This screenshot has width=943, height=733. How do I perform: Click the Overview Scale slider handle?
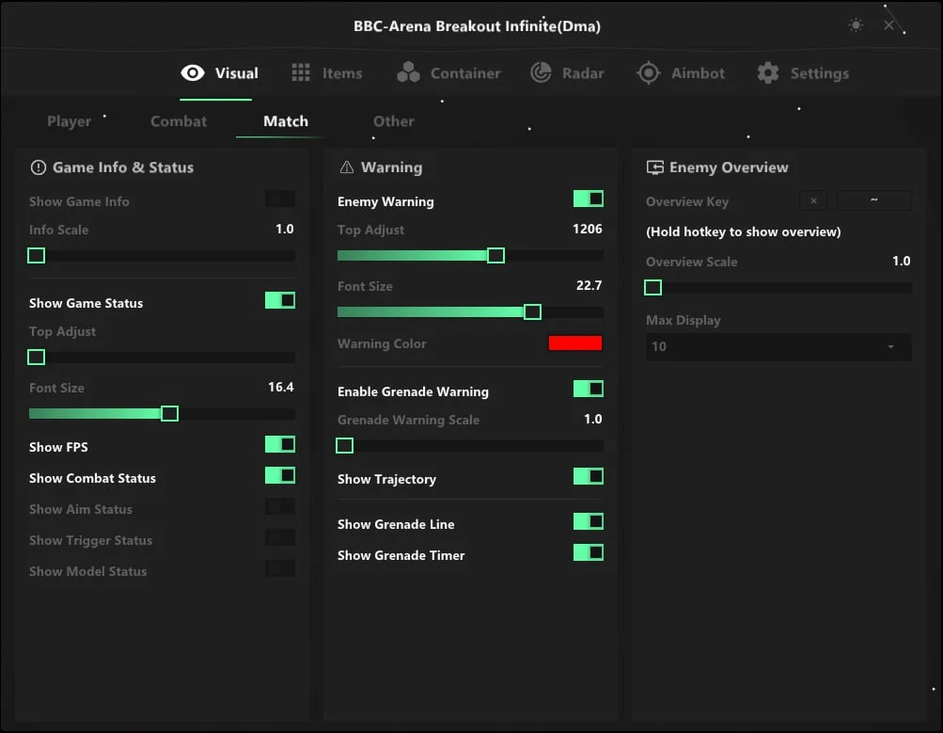click(653, 288)
